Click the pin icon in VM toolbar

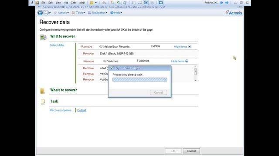click(x=32, y=3)
